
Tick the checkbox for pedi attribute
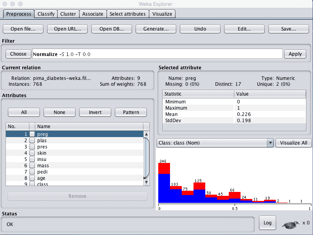click(x=32, y=172)
